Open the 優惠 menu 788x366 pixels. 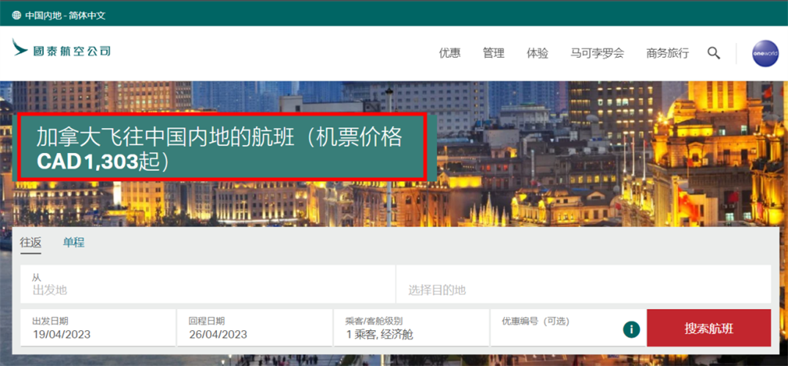[450, 53]
